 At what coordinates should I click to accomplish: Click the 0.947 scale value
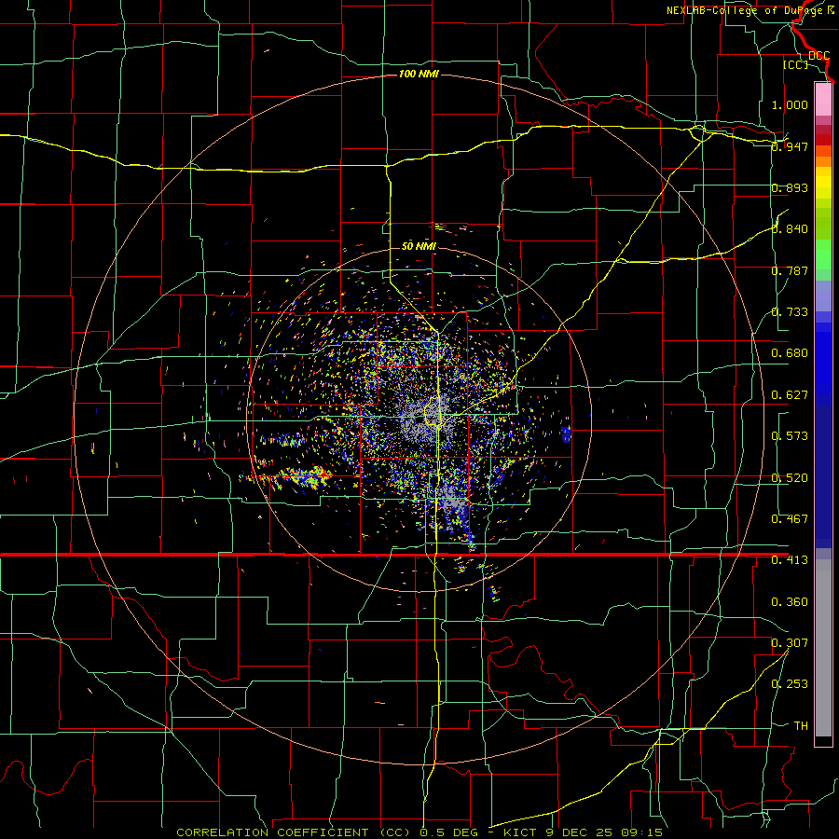coord(790,146)
